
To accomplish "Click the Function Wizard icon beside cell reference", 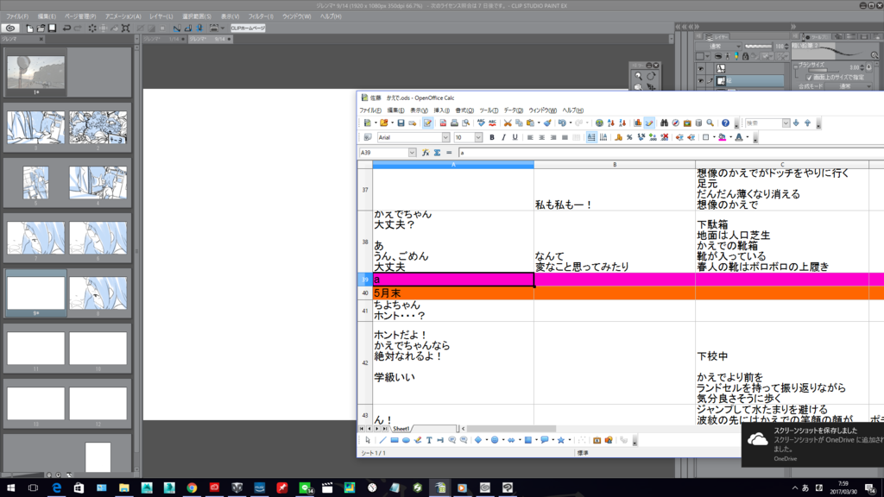I will pos(426,153).
